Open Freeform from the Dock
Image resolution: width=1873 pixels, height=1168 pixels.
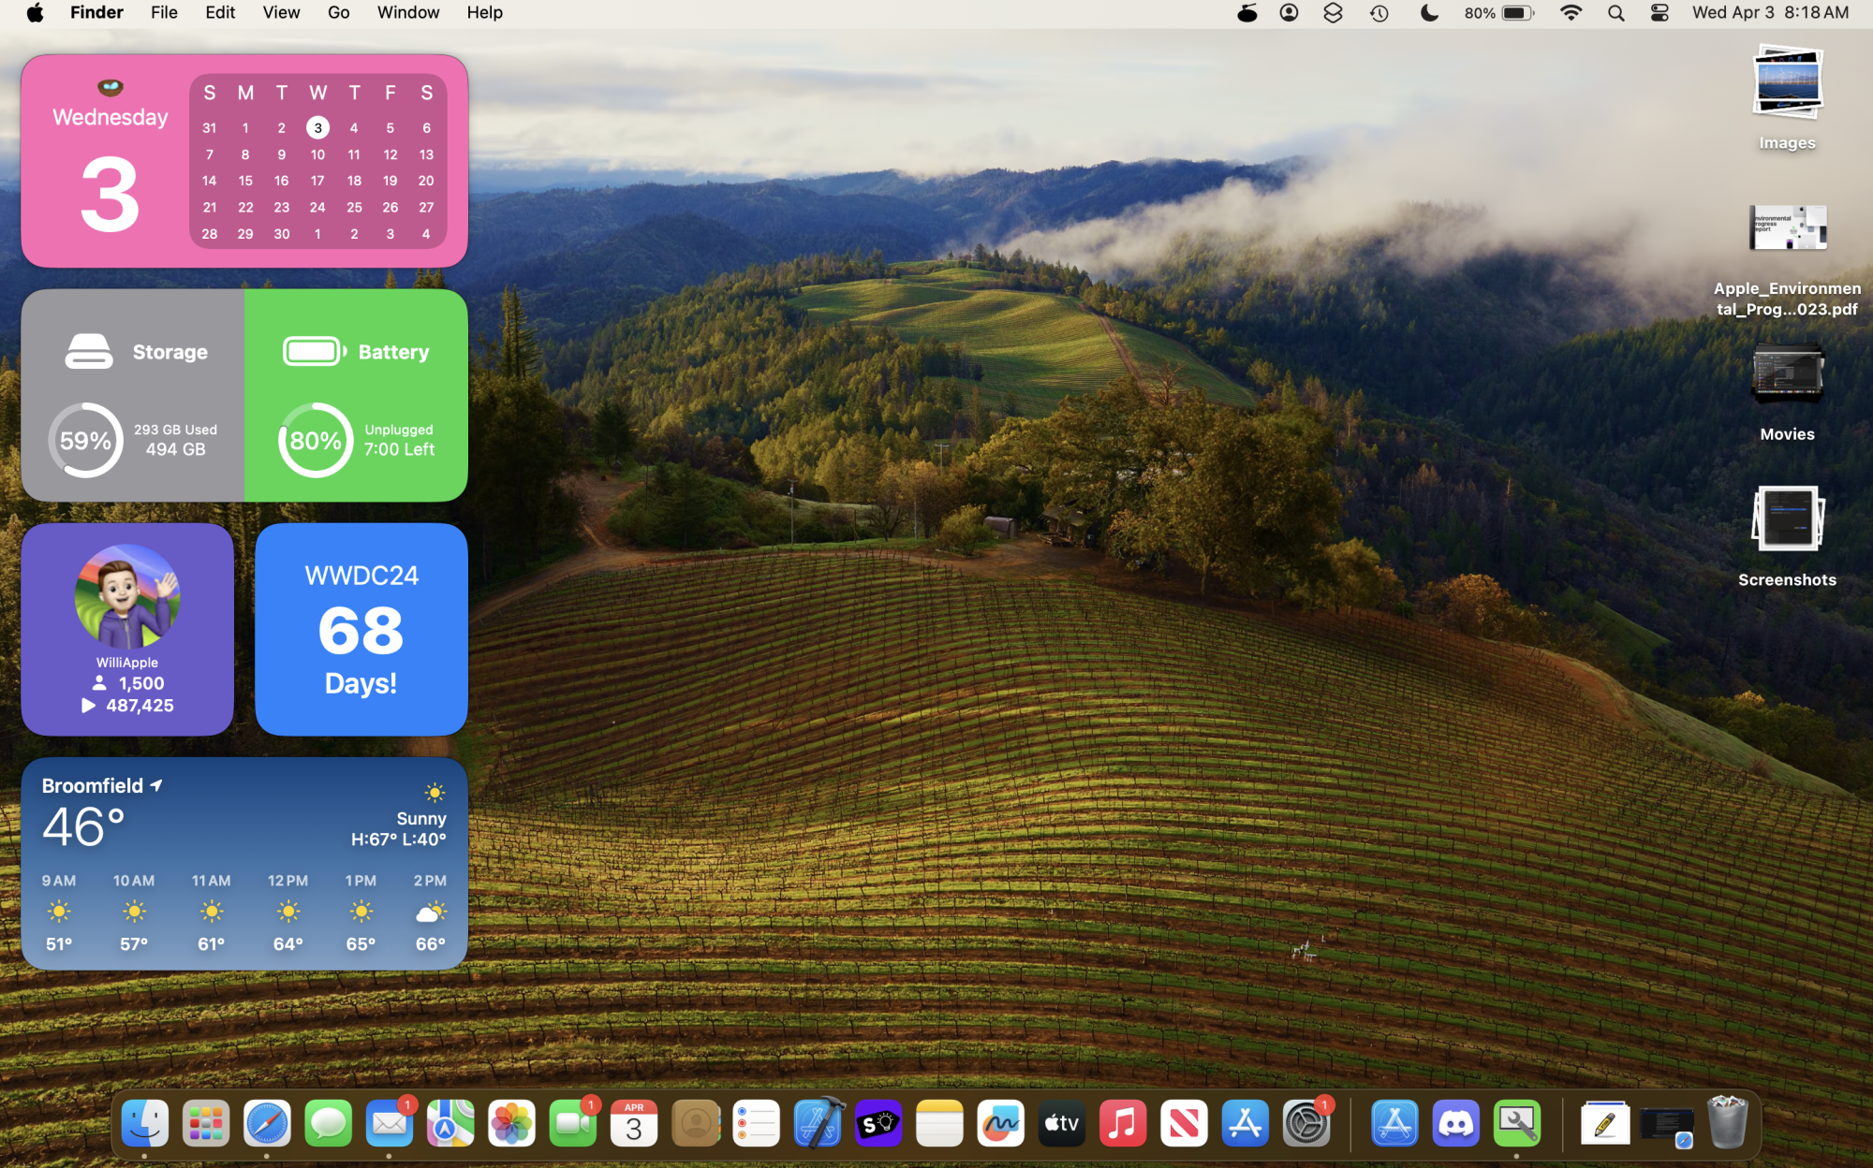(x=1000, y=1123)
